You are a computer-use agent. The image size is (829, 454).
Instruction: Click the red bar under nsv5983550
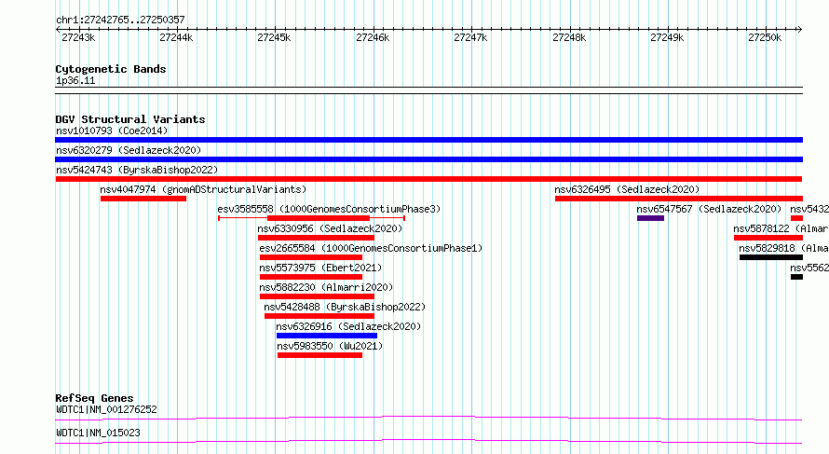coord(319,355)
